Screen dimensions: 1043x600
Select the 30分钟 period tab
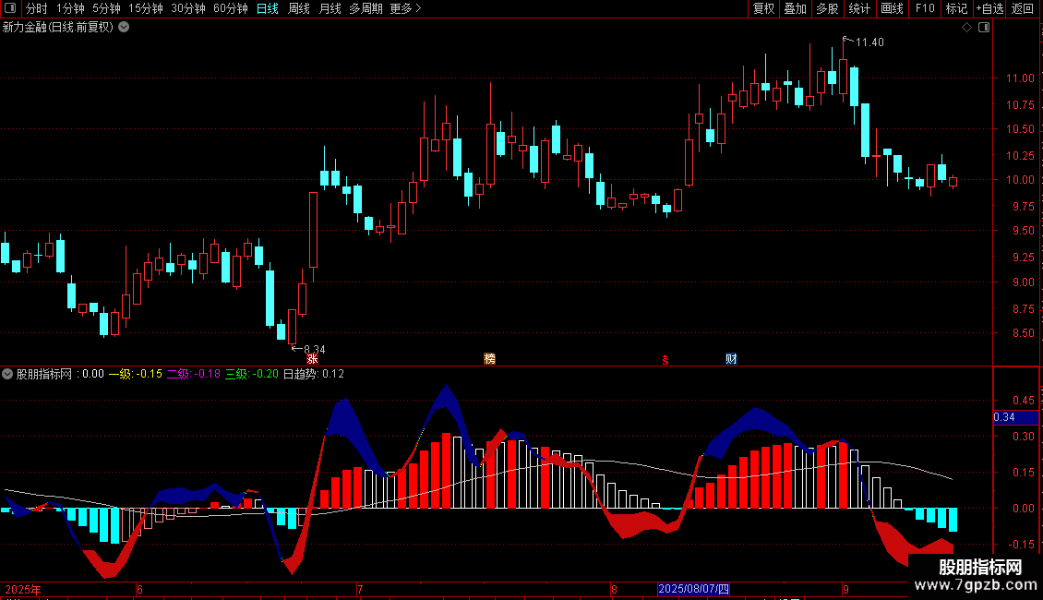[x=188, y=8]
